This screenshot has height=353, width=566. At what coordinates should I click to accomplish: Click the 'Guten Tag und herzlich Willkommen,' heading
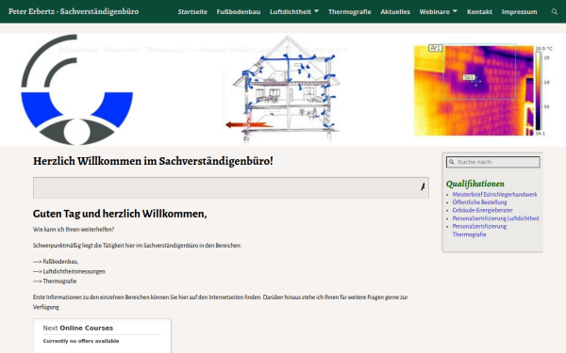pyautogui.click(x=120, y=214)
